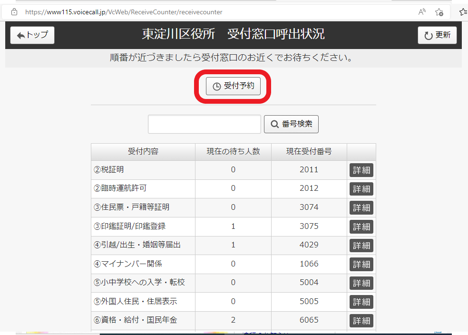Open 詳細 for ④引越/出生・婚姻等届出
Viewport: 468px width, 335px height.
tap(361, 246)
